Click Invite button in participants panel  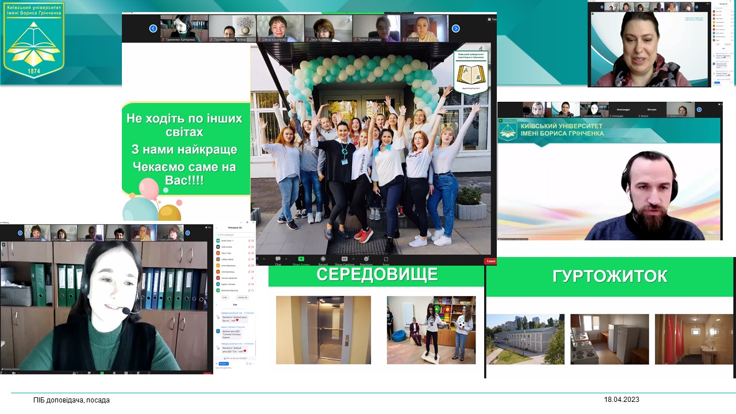click(225, 297)
